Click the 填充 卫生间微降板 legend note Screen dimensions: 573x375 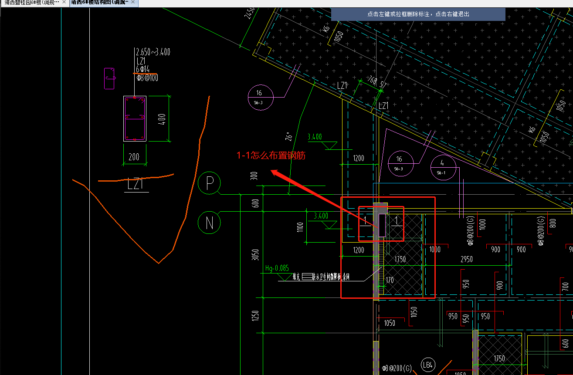[x=322, y=277]
